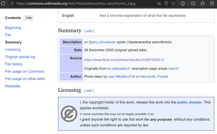This screenshot has height=134, width=217.
Task: Reload the page with the refresh icon
Action: [3, 3]
